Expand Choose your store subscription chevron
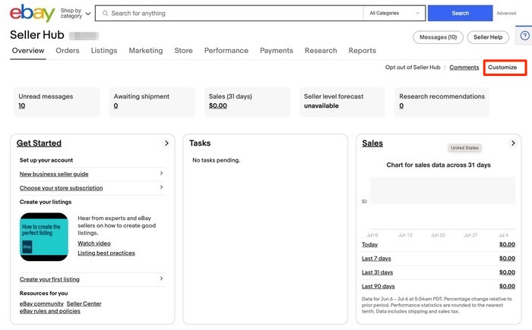 coord(161,187)
